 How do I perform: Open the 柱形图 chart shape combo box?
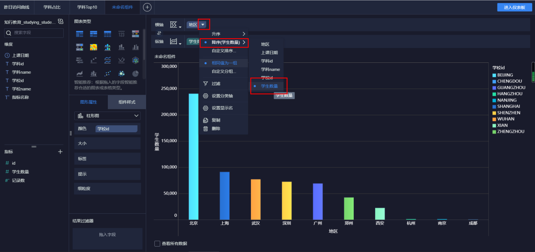pyautogui.click(x=107, y=116)
